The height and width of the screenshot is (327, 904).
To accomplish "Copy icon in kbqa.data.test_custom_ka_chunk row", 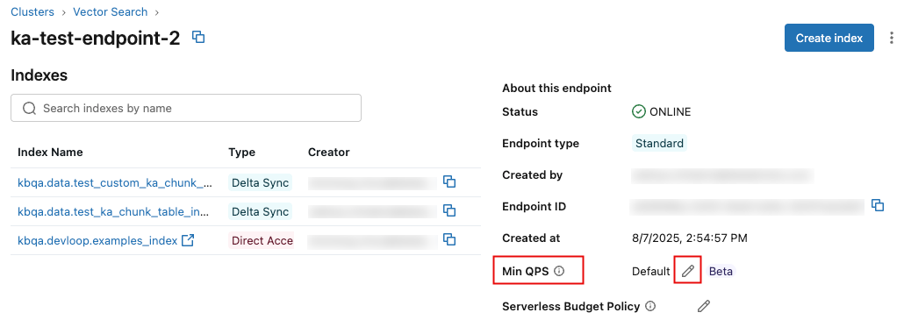I will (x=449, y=182).
